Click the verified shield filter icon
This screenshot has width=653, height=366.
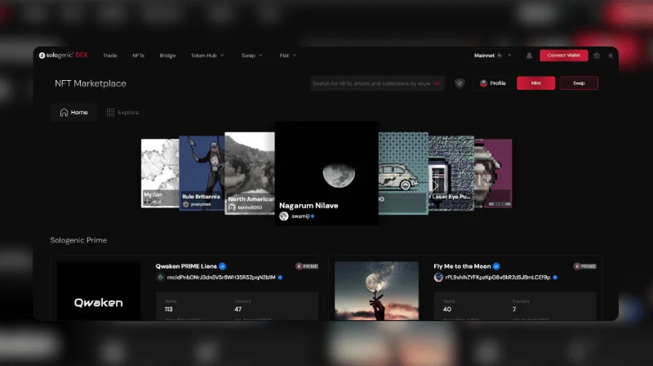pyautogui.click(x=460, y=83)
